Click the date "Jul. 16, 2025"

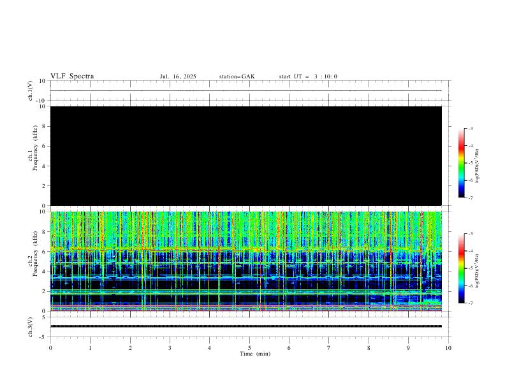pos(178,76)
